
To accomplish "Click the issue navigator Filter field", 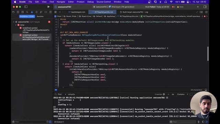I will click(30, 122).
